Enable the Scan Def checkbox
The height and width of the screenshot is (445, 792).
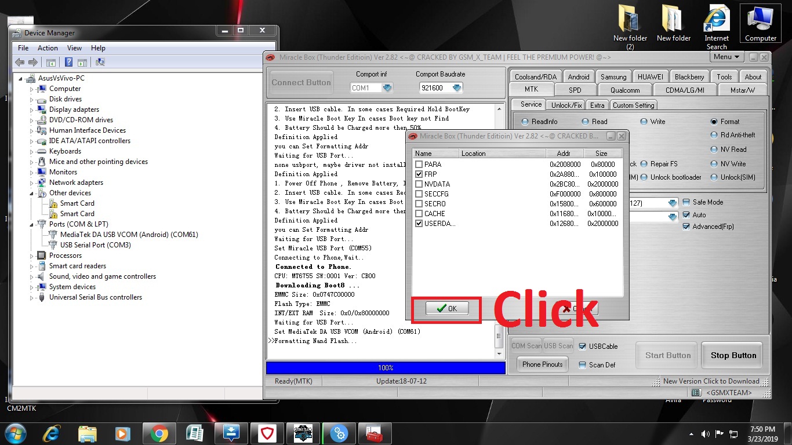pos(583,365)
